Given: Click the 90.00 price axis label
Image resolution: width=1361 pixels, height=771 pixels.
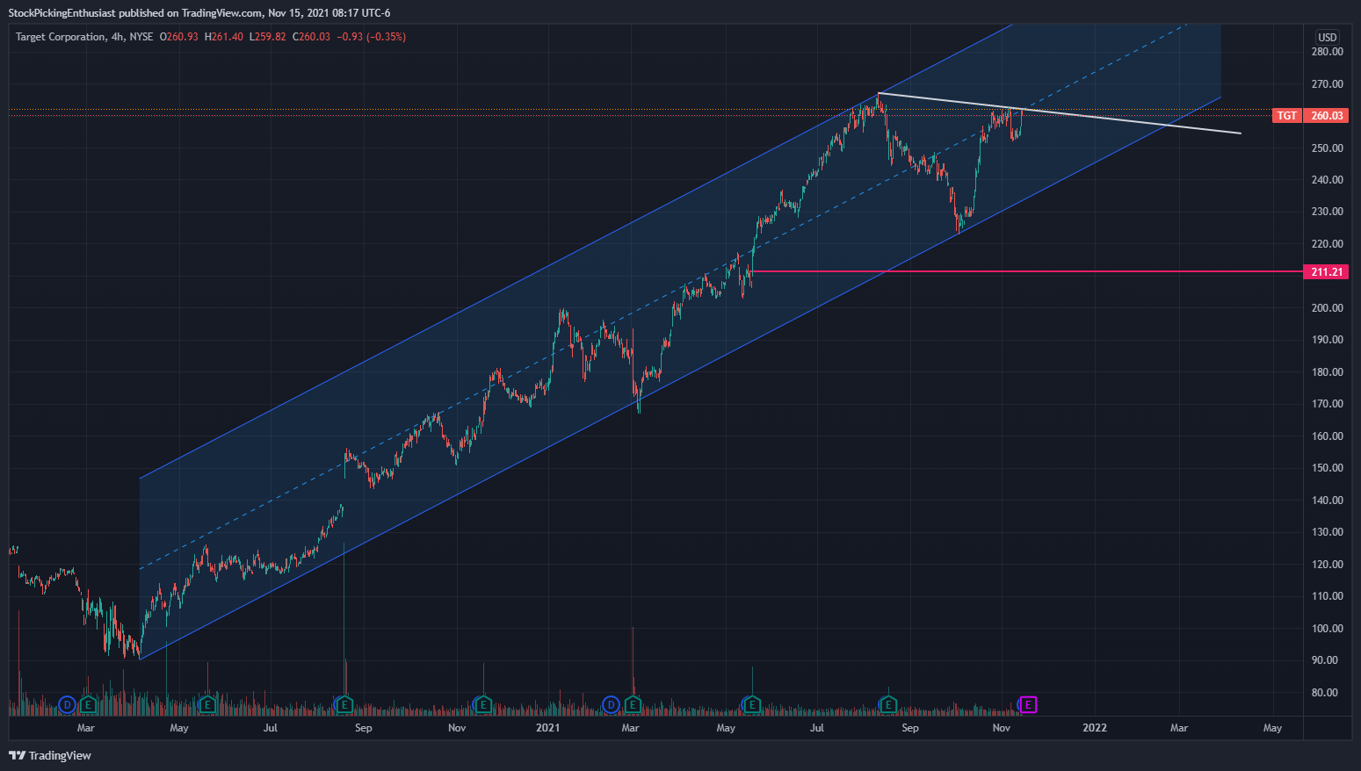Looking at the screenshot, I should (x=1327, y=660).
